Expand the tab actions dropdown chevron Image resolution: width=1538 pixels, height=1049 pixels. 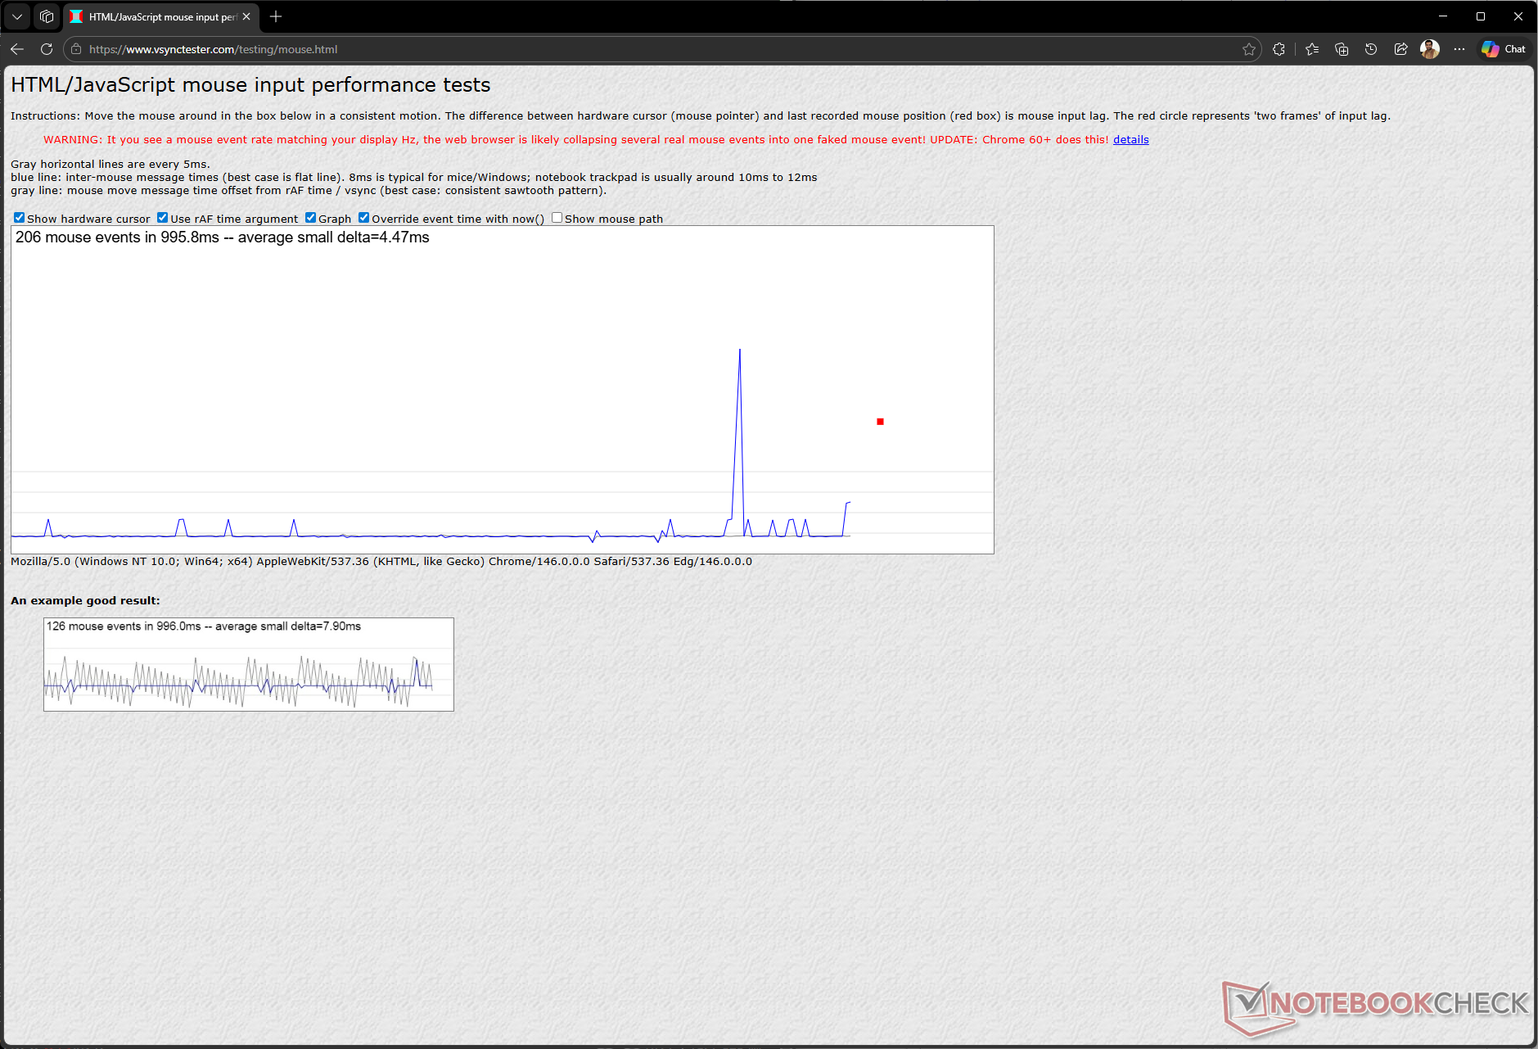point(17,16)
